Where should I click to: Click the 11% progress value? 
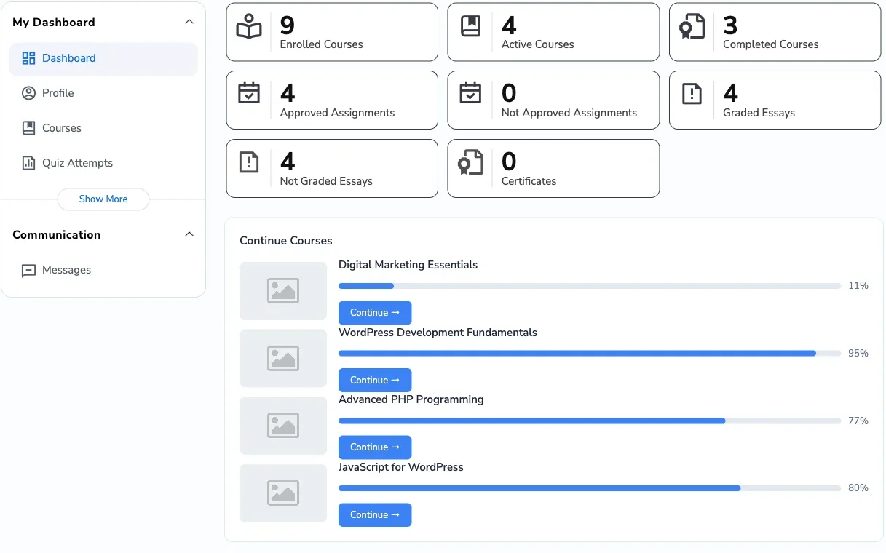pos(858,286)
